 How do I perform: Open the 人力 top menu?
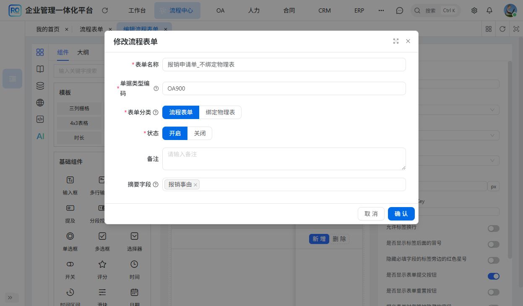[254, 10]
